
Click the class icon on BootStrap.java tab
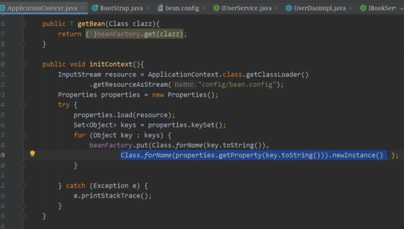click(x=95, y=8)
